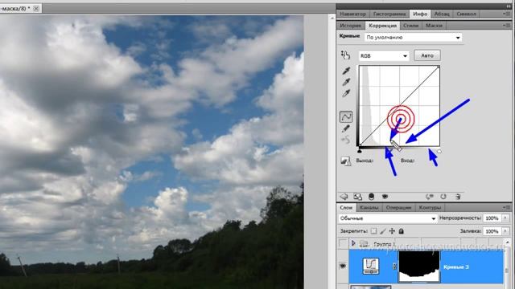The height and width of the screenshot is (289, 515).
Task: Open the RGB channel dropdown
Action: point(383,55)
